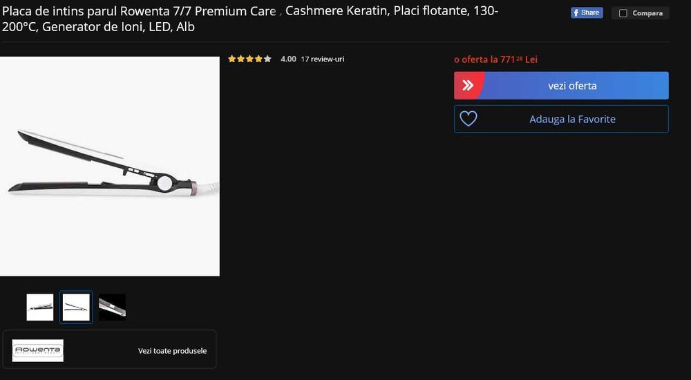Open the vezi oferta button
Viewport: 691px width, 380px height.
pos(561,86)
